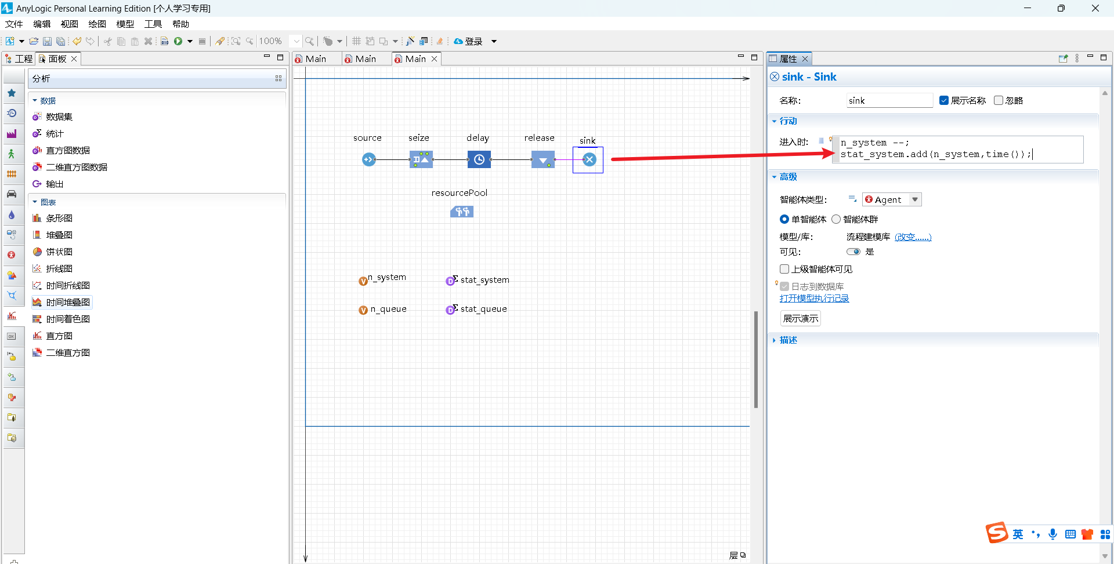This screenshot has width=1114, height=564.
Task: Select the seize block icon
Action: pos(421,159)
